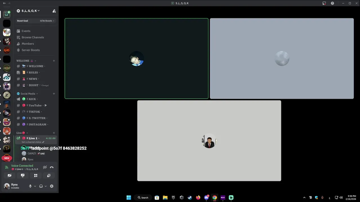Go back with the left arrow
Image resolution: width=360 pixels, height=202 pixels.
pyautogui.click(x=4, y=3)
